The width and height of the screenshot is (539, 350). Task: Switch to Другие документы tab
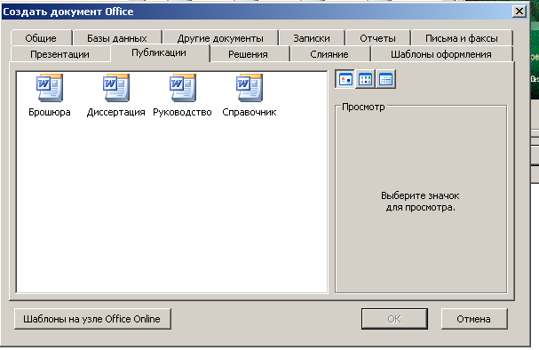click(x=220, y=38)
